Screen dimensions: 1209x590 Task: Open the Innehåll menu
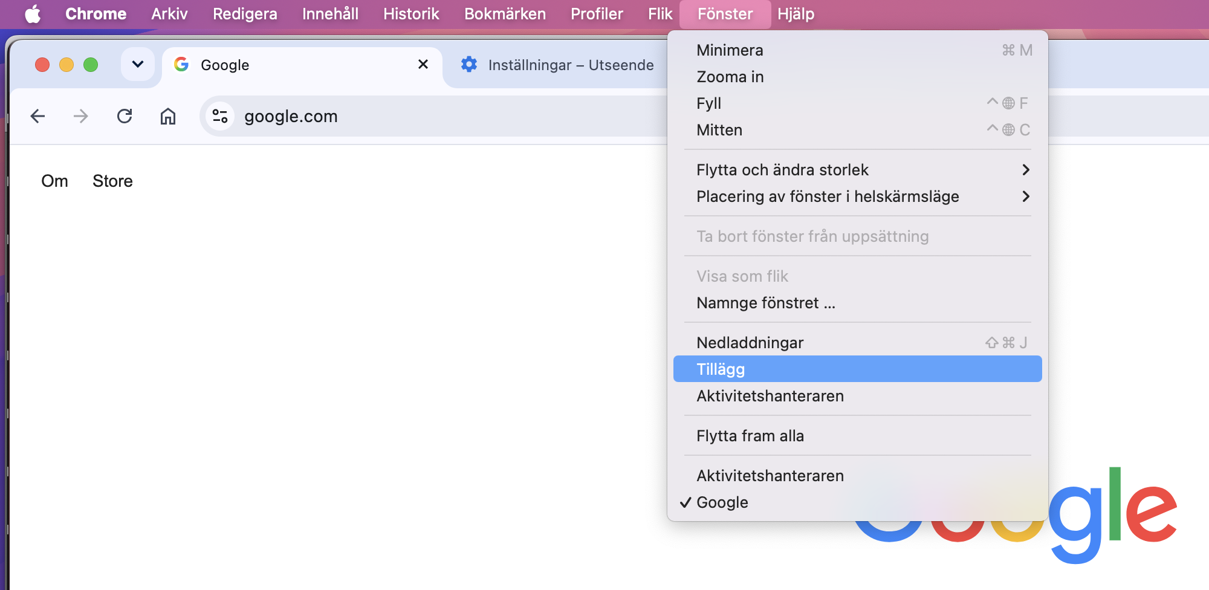[x=330, y=14]
